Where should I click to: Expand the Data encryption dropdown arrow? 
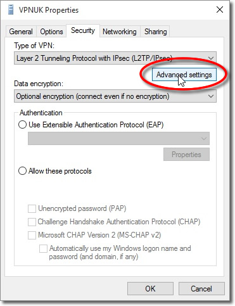point(210,96)
